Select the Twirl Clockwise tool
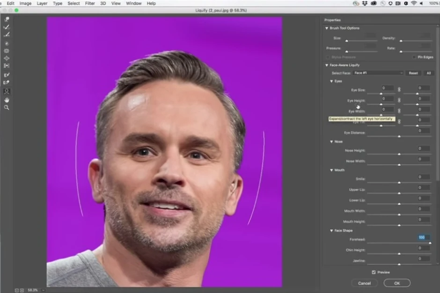The width and height of the screenshot is (440, 293). pyautogui.click(x=7, y=44)
